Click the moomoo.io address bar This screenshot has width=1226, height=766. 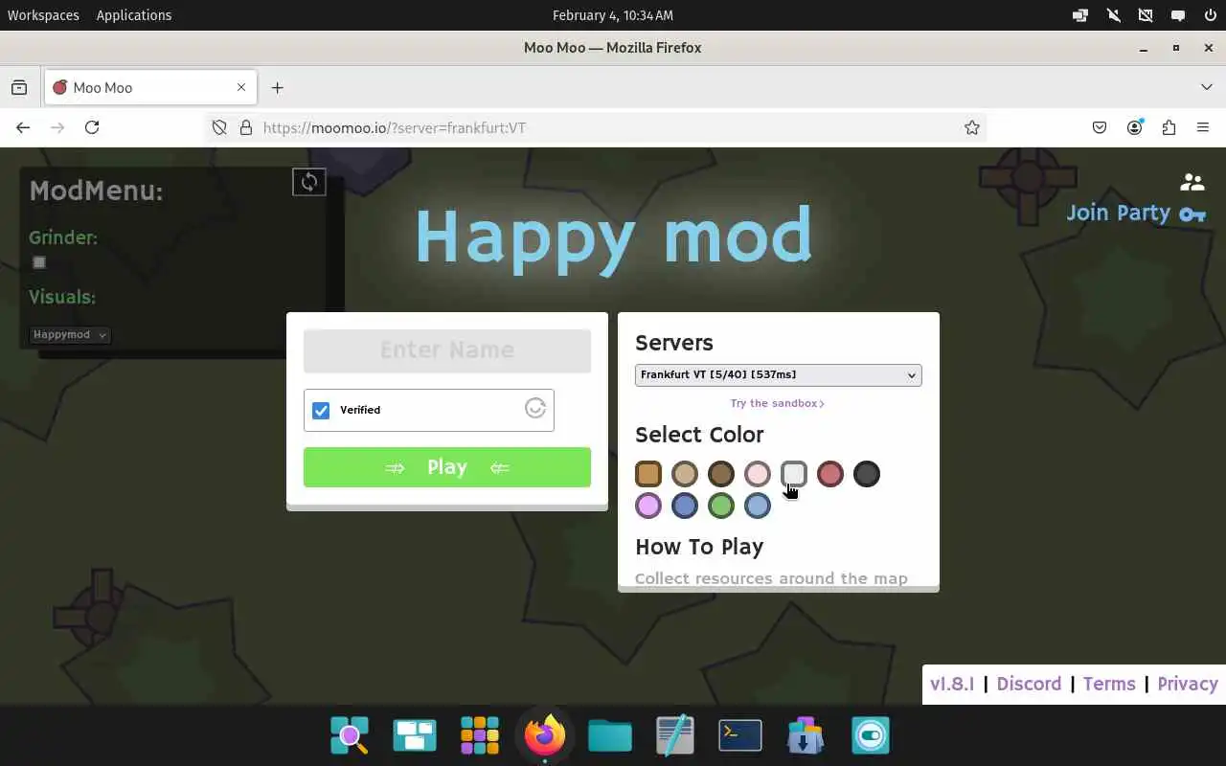tap(594, 127)
